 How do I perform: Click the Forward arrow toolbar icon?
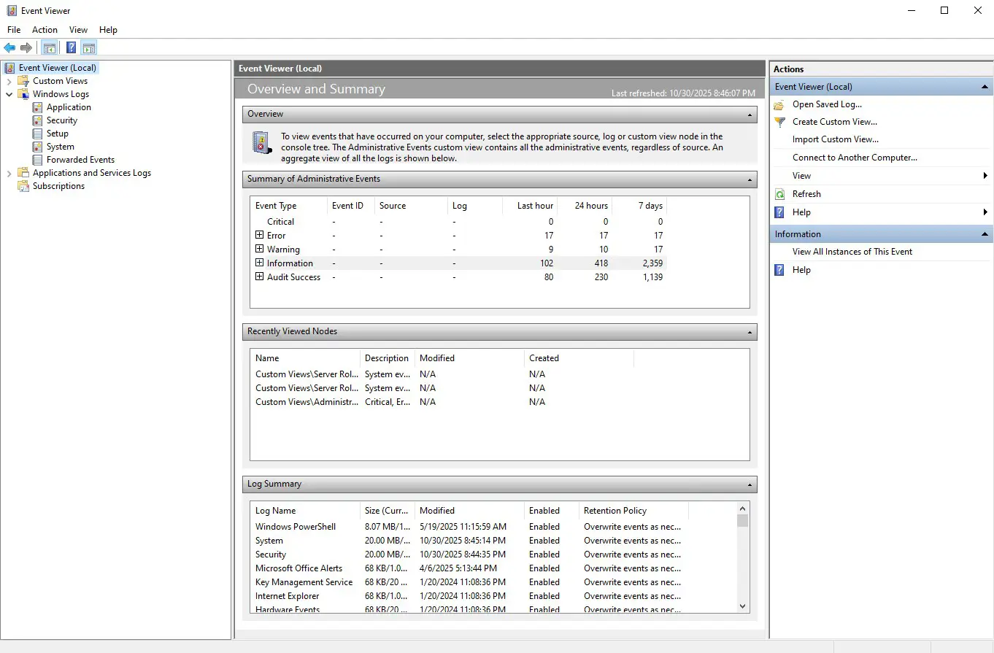tap(26, 48)
